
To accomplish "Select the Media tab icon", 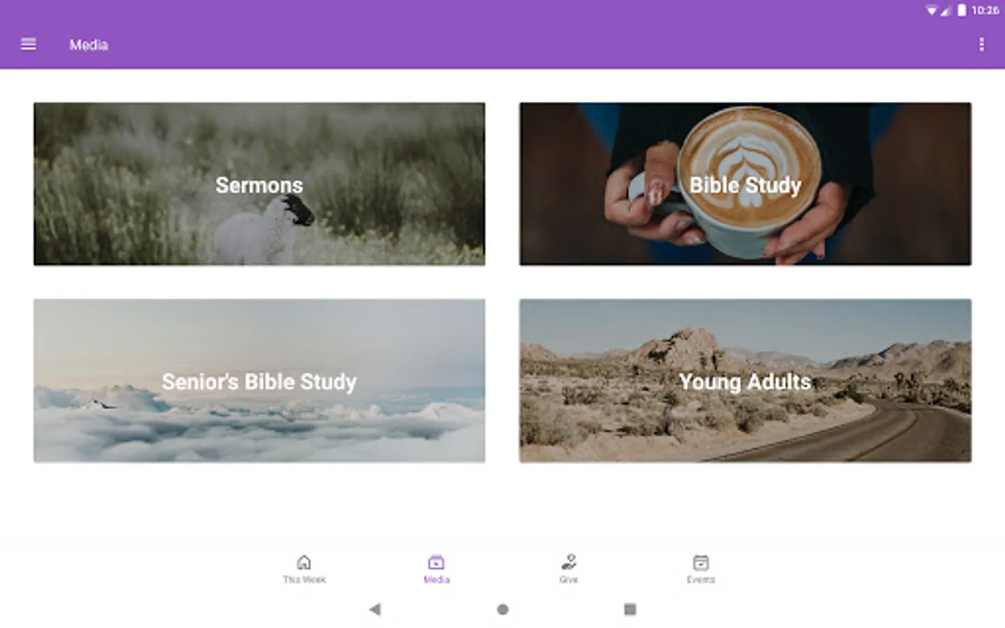I will tap(436, 562).
